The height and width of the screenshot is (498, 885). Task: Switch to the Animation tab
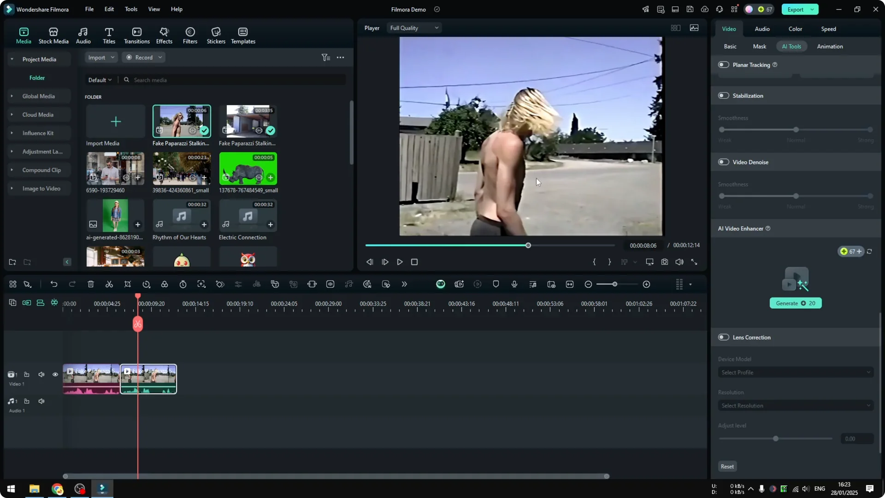click(830, 46)
